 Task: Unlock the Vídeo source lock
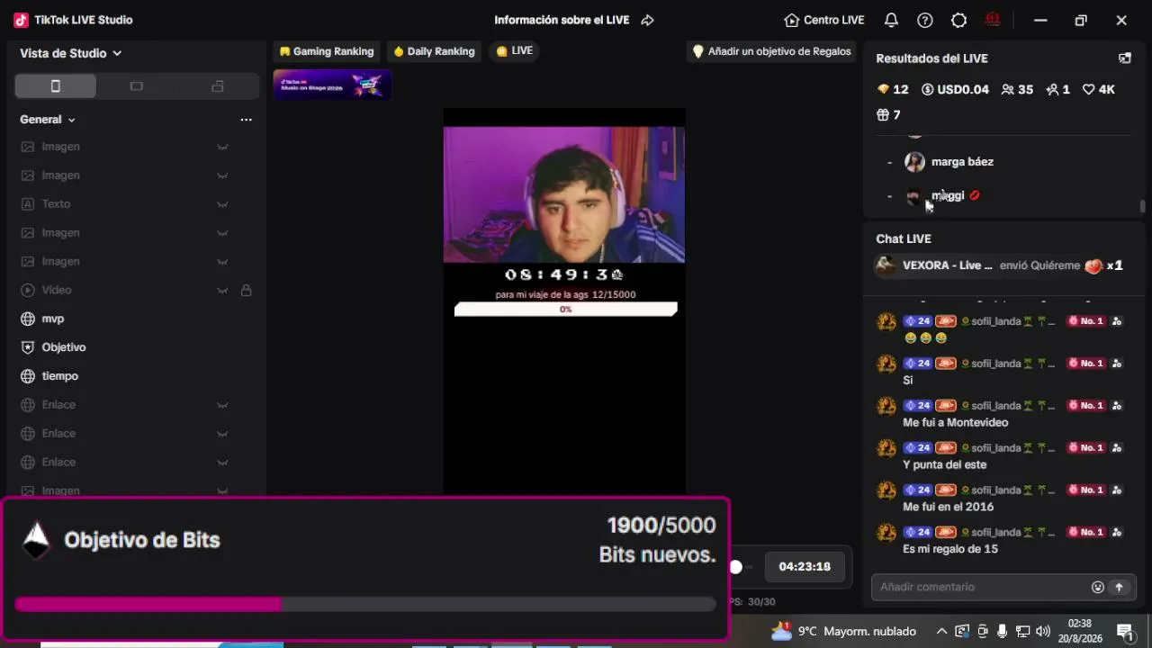click(x=246, y=291)
